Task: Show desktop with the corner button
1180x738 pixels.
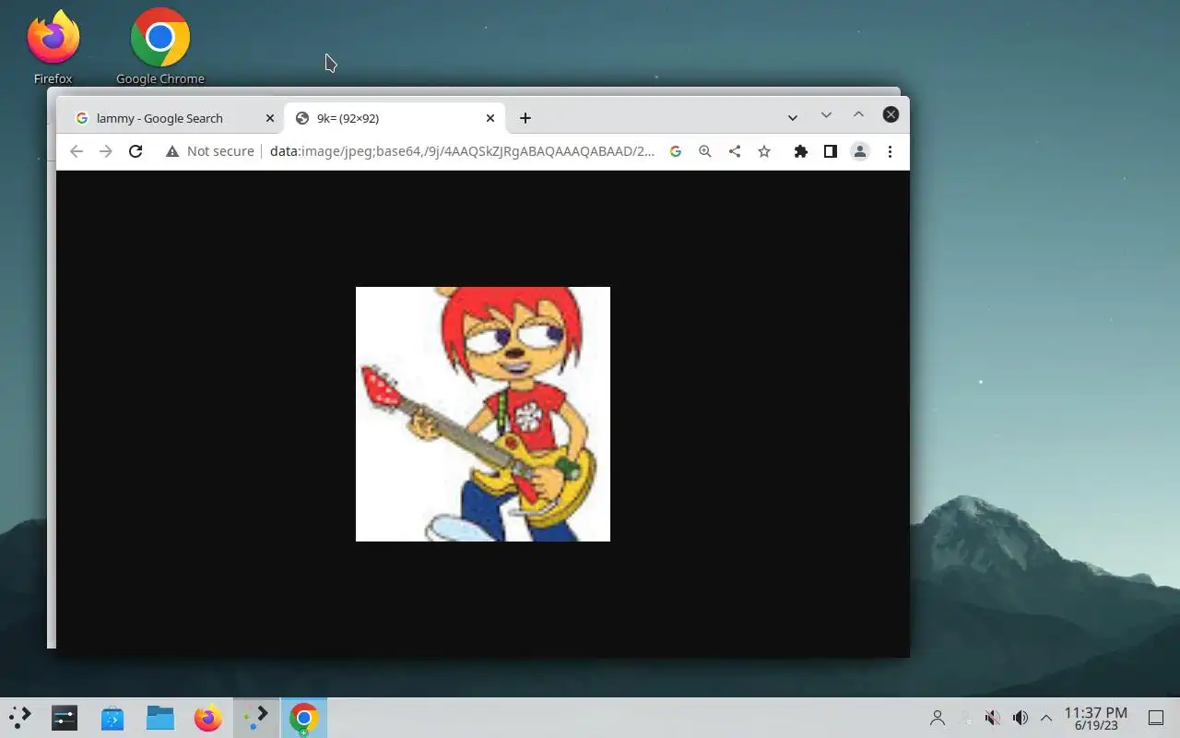Action: [1156, 718]
